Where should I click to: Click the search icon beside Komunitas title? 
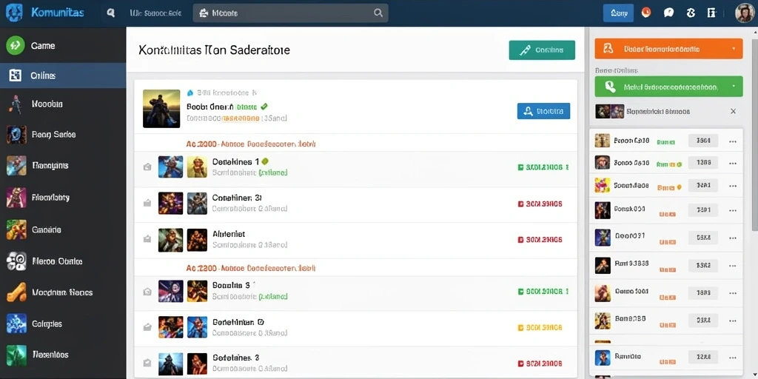coord(111,13)
